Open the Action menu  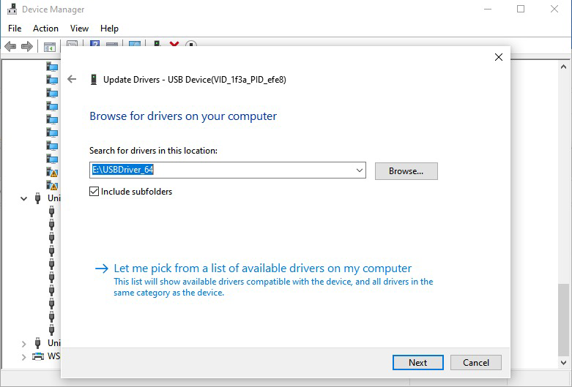coord(45,29)
